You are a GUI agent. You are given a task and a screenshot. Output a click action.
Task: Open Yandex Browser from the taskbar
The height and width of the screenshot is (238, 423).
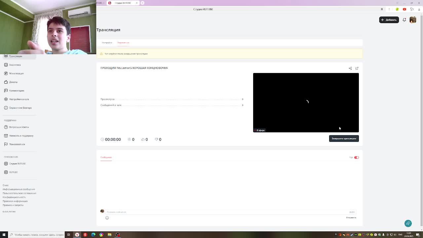tap(77, 235)
